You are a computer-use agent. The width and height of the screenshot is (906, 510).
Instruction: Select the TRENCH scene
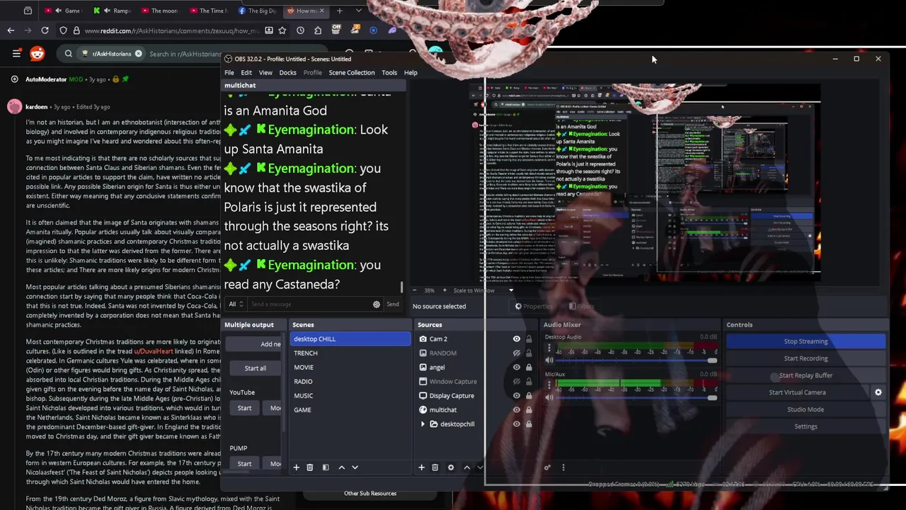[350, 353]
